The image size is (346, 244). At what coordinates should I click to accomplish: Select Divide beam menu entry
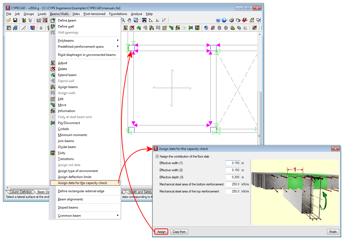[x=67, y=147]
